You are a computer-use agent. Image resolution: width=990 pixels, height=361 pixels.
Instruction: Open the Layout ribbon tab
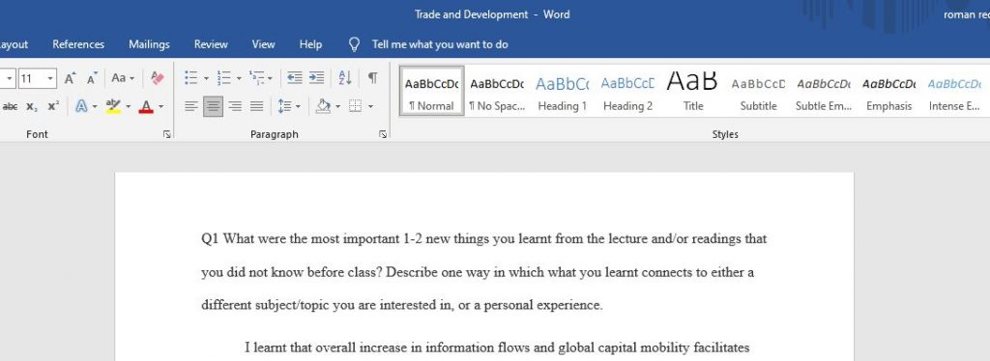tap(14, 44)
